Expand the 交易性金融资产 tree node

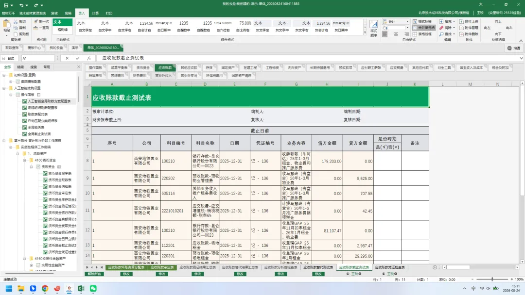point(32,265)
